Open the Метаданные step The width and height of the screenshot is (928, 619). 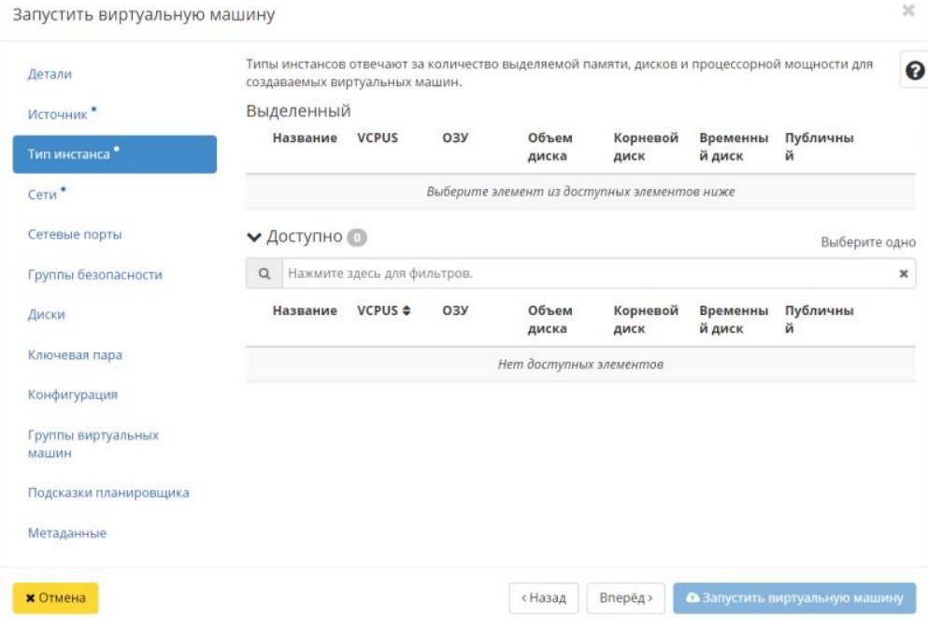point(66,533)
